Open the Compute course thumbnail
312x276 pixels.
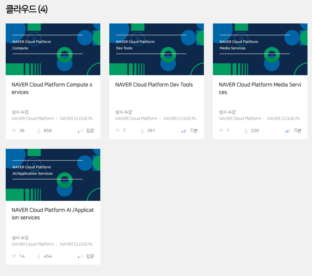click(x=53, y=49)
